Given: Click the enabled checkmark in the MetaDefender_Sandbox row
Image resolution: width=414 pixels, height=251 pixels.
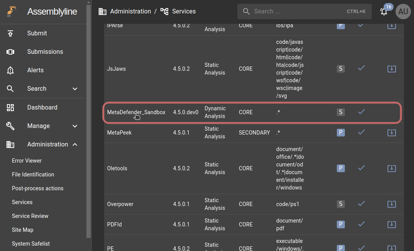Looking at the screenshot, I should pyautogui.click(x=361, y=111).
